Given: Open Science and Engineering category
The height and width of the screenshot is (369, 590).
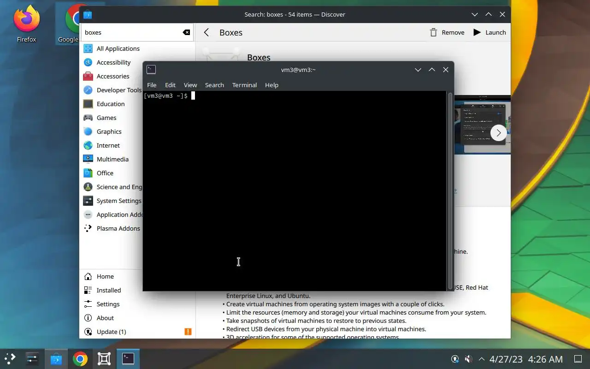Looking at the screenshot, I should click(x=112, y=187).
